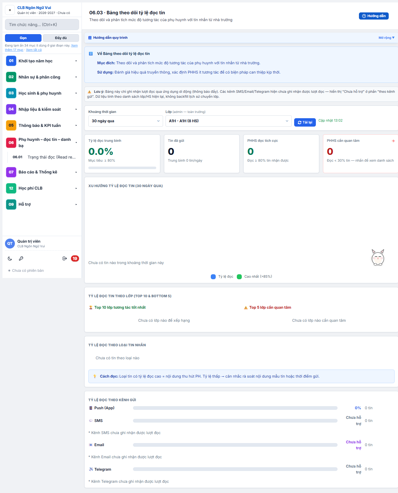Image resolution: width=398 pixels, height=493 pixels.
Task: Open 06.01 Trạng thái đọc submenu item
Action: [x=44, y=157]
